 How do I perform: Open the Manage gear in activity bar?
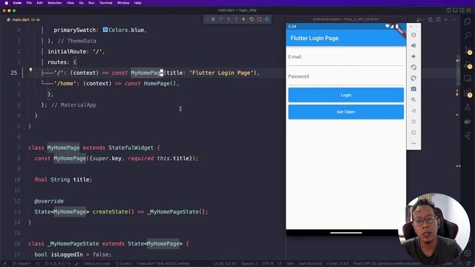468,253
